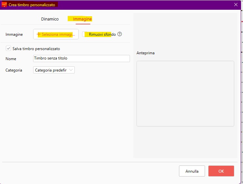This screenshot has width=243, height=184.
Task: Click the Salva timbro personalizzato label text
Action: (36, 49)
